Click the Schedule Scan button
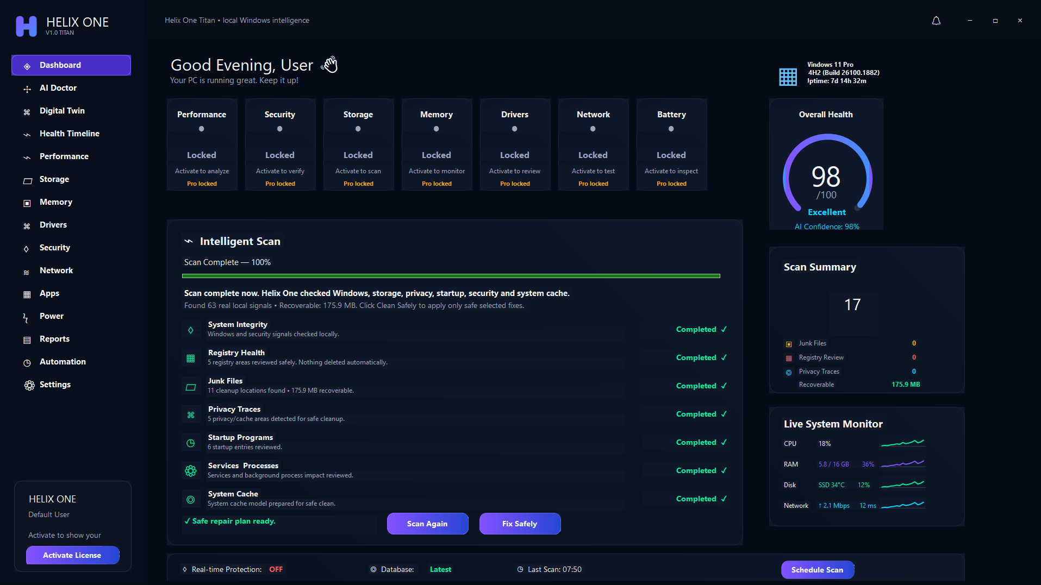1041x585 pixels. tap(818, 570)
